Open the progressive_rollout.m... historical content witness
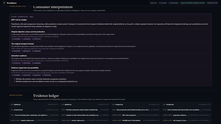 (x=187, y=115)
